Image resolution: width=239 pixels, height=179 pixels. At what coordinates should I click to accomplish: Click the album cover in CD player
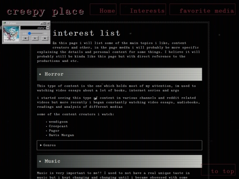click(11, 34)
